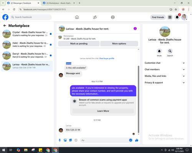This screenshot has height=153, width=192.
Task: Switch to the Marketplace 4beds 2baths tab
Action: (59, 3)
